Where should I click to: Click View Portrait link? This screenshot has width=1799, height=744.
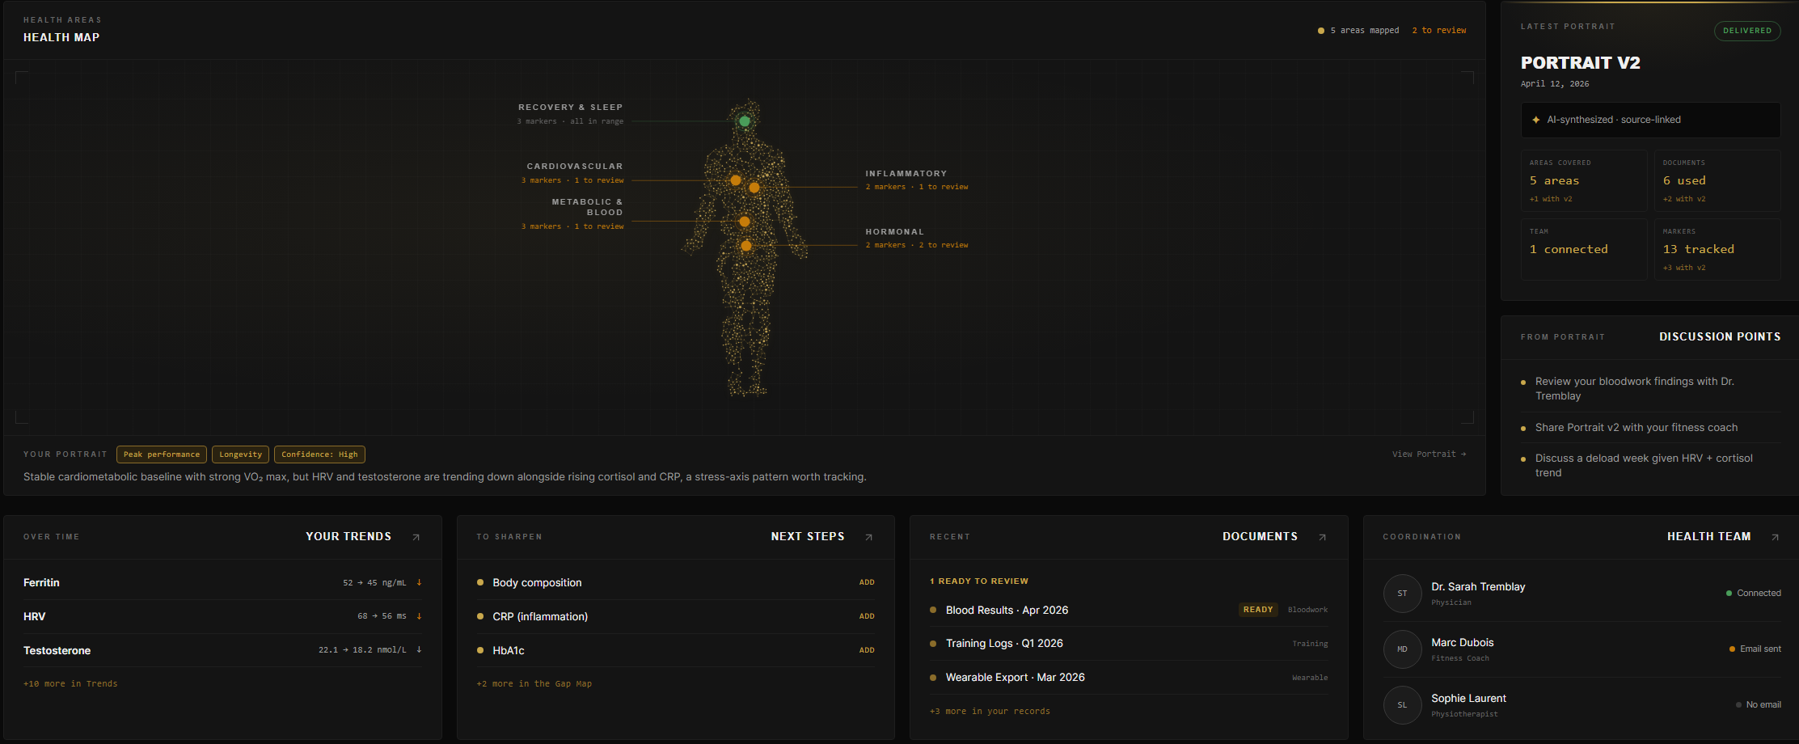(1429, 454)
